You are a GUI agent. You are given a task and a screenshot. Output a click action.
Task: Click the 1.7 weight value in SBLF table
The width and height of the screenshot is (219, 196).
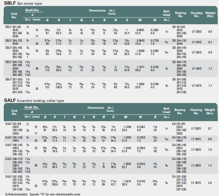(x=210, y=85)
